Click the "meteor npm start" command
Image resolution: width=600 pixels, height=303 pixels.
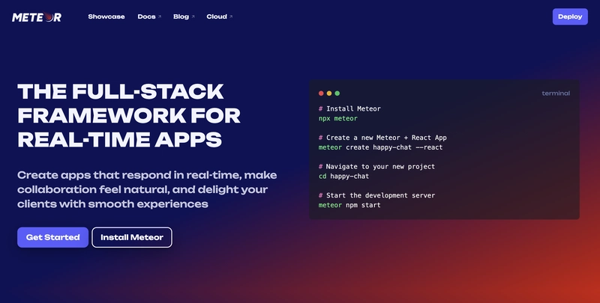(349, 205)
